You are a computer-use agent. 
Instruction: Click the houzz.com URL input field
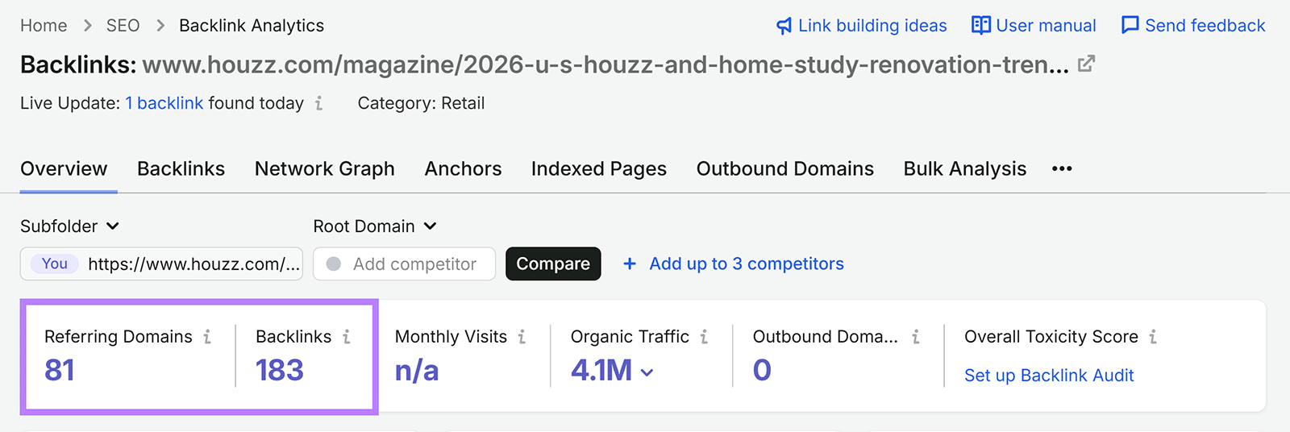pyautogui.click(x=161, y=264)
